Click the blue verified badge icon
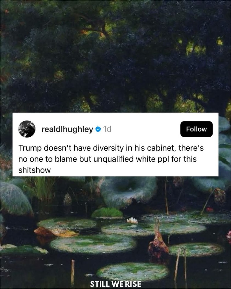Screen dimensions: 231x289 tap(98, 129)
